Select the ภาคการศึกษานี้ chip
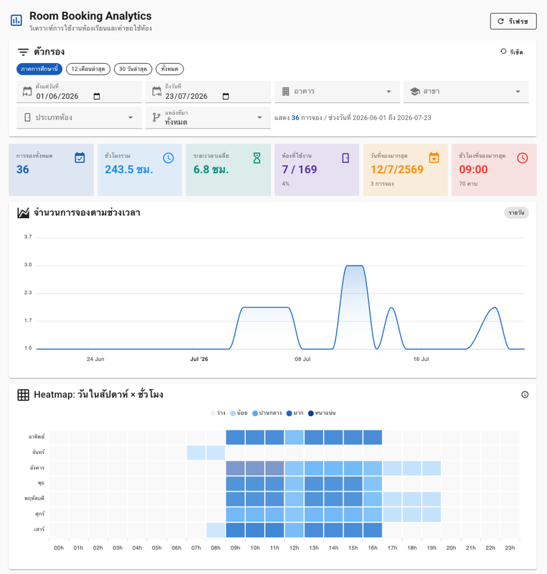Viewport: 547px width, 574px height. click(39, 69)
